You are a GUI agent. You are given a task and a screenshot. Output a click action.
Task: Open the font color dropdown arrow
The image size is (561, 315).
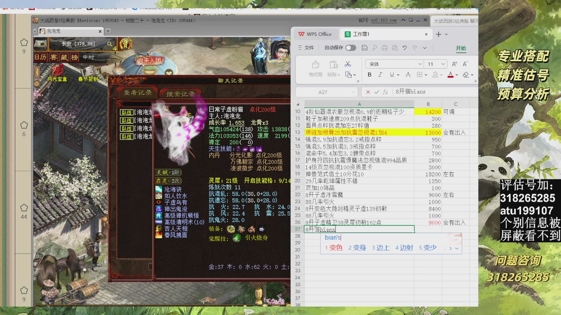coord(457,75)
